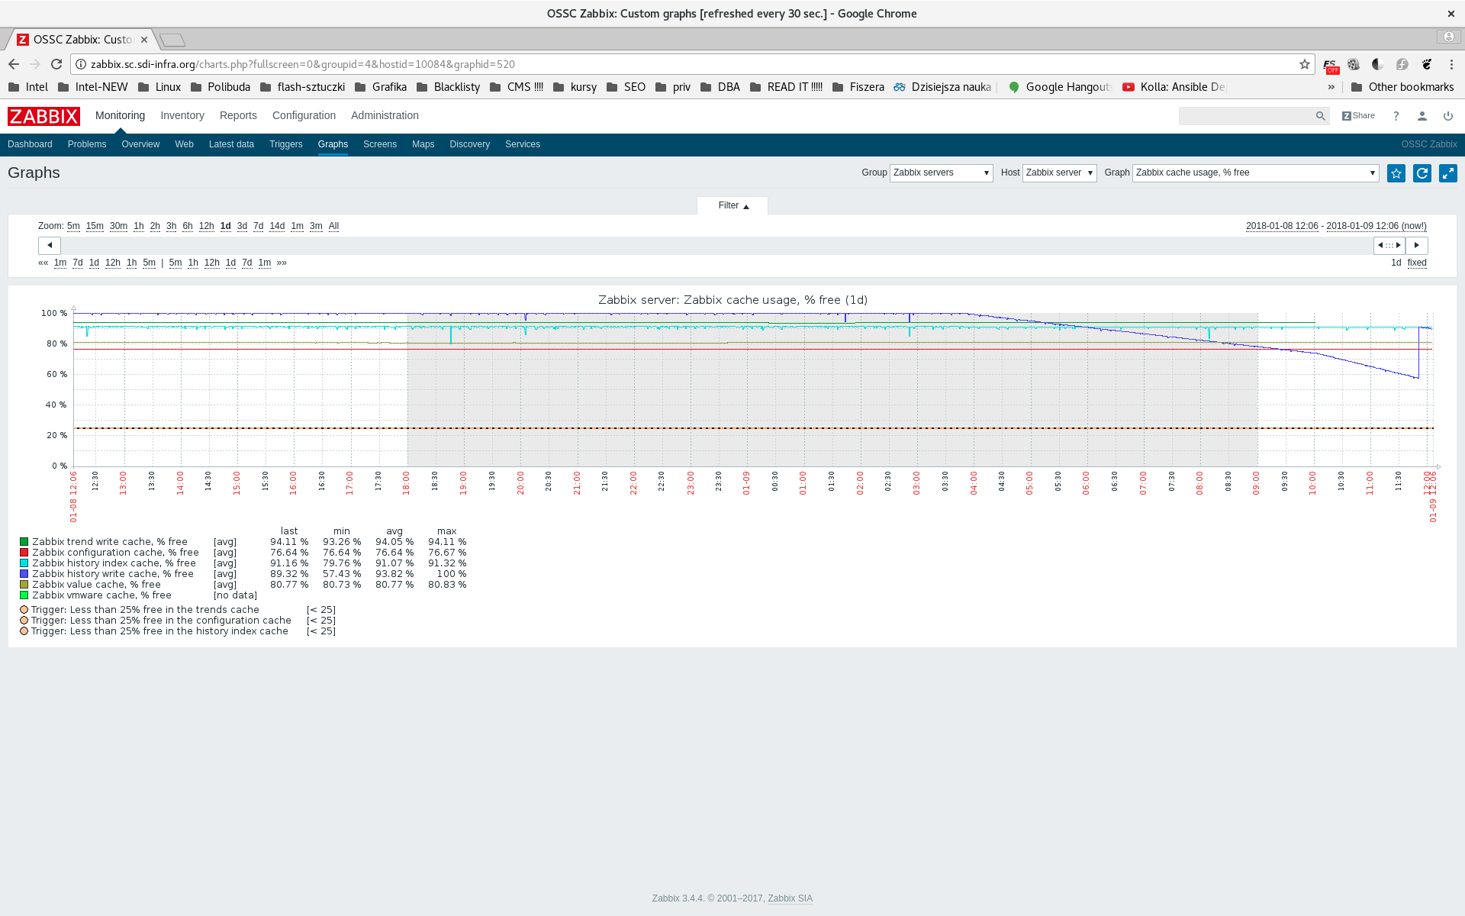Open the Discovery submenu
1465x916 pixels.
469,144
